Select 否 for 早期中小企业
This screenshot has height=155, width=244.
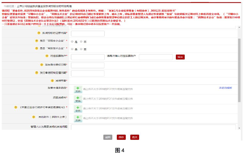pos(81,42)
